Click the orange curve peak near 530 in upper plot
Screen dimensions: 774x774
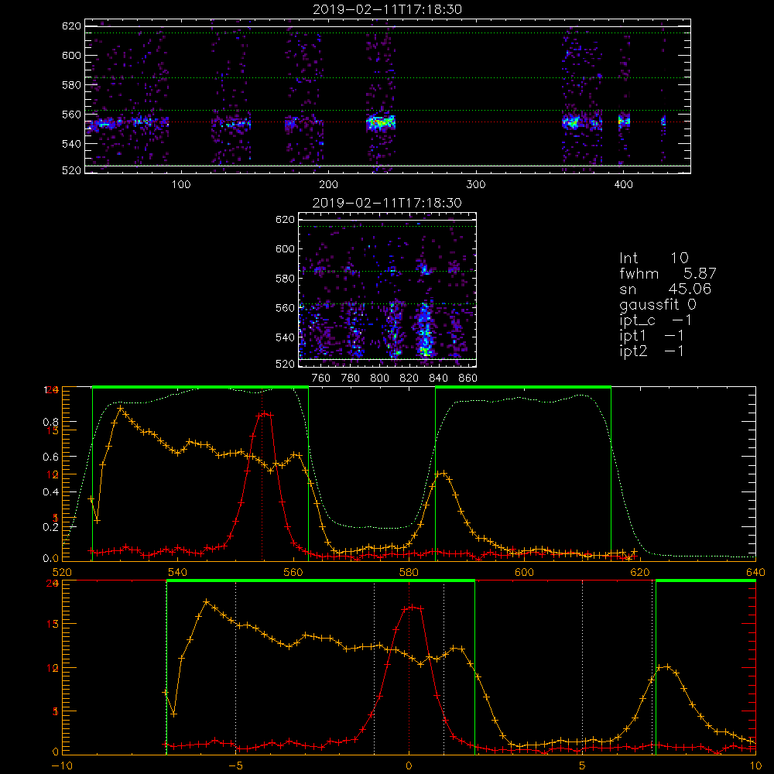tap(121, 408)
